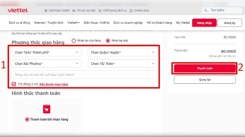
Task: Open Viettel shop link
Action: (x=141, y=10)
